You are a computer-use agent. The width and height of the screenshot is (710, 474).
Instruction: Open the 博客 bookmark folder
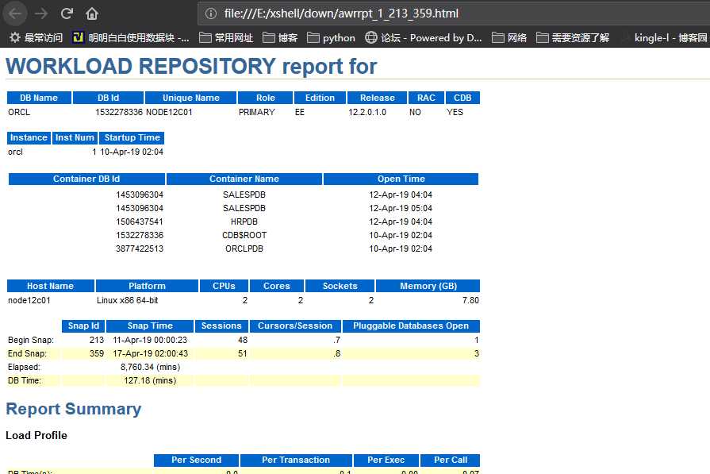[280, 37]
